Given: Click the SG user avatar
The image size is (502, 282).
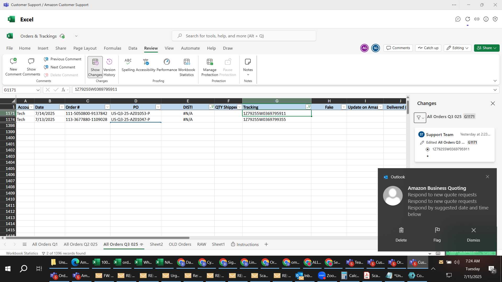Looking at the screenshot, I should (375, 48).
